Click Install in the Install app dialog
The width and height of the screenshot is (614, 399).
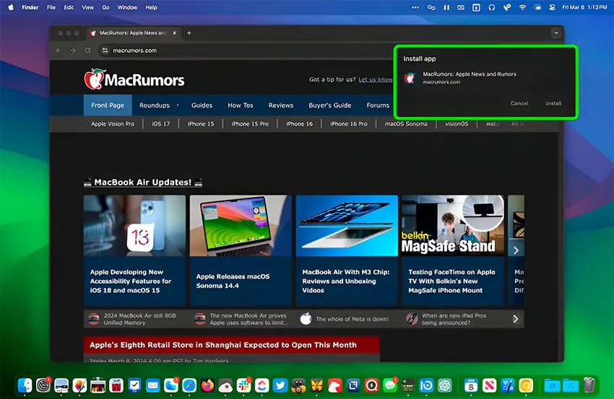(554, 103)
